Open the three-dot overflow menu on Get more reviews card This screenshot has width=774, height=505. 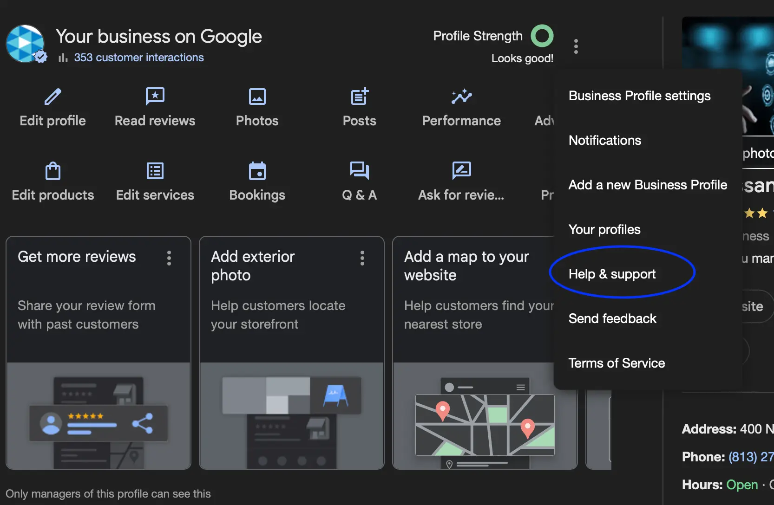tap(169, 258)
